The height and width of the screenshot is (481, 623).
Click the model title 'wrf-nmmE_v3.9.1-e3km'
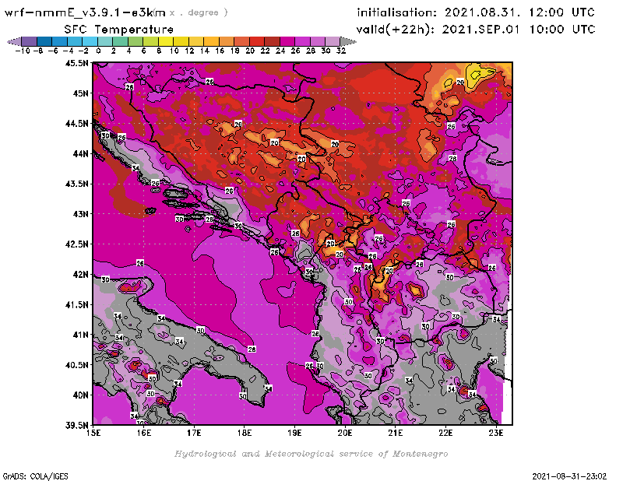(84, 12)
